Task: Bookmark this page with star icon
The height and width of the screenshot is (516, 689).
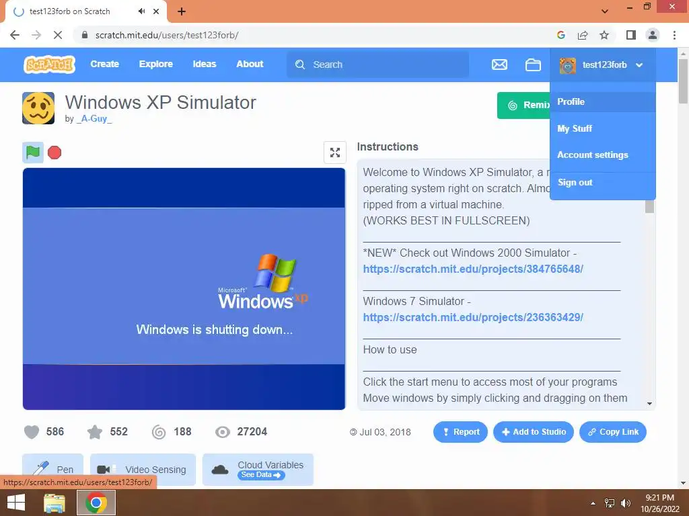Action: point(604,35)
